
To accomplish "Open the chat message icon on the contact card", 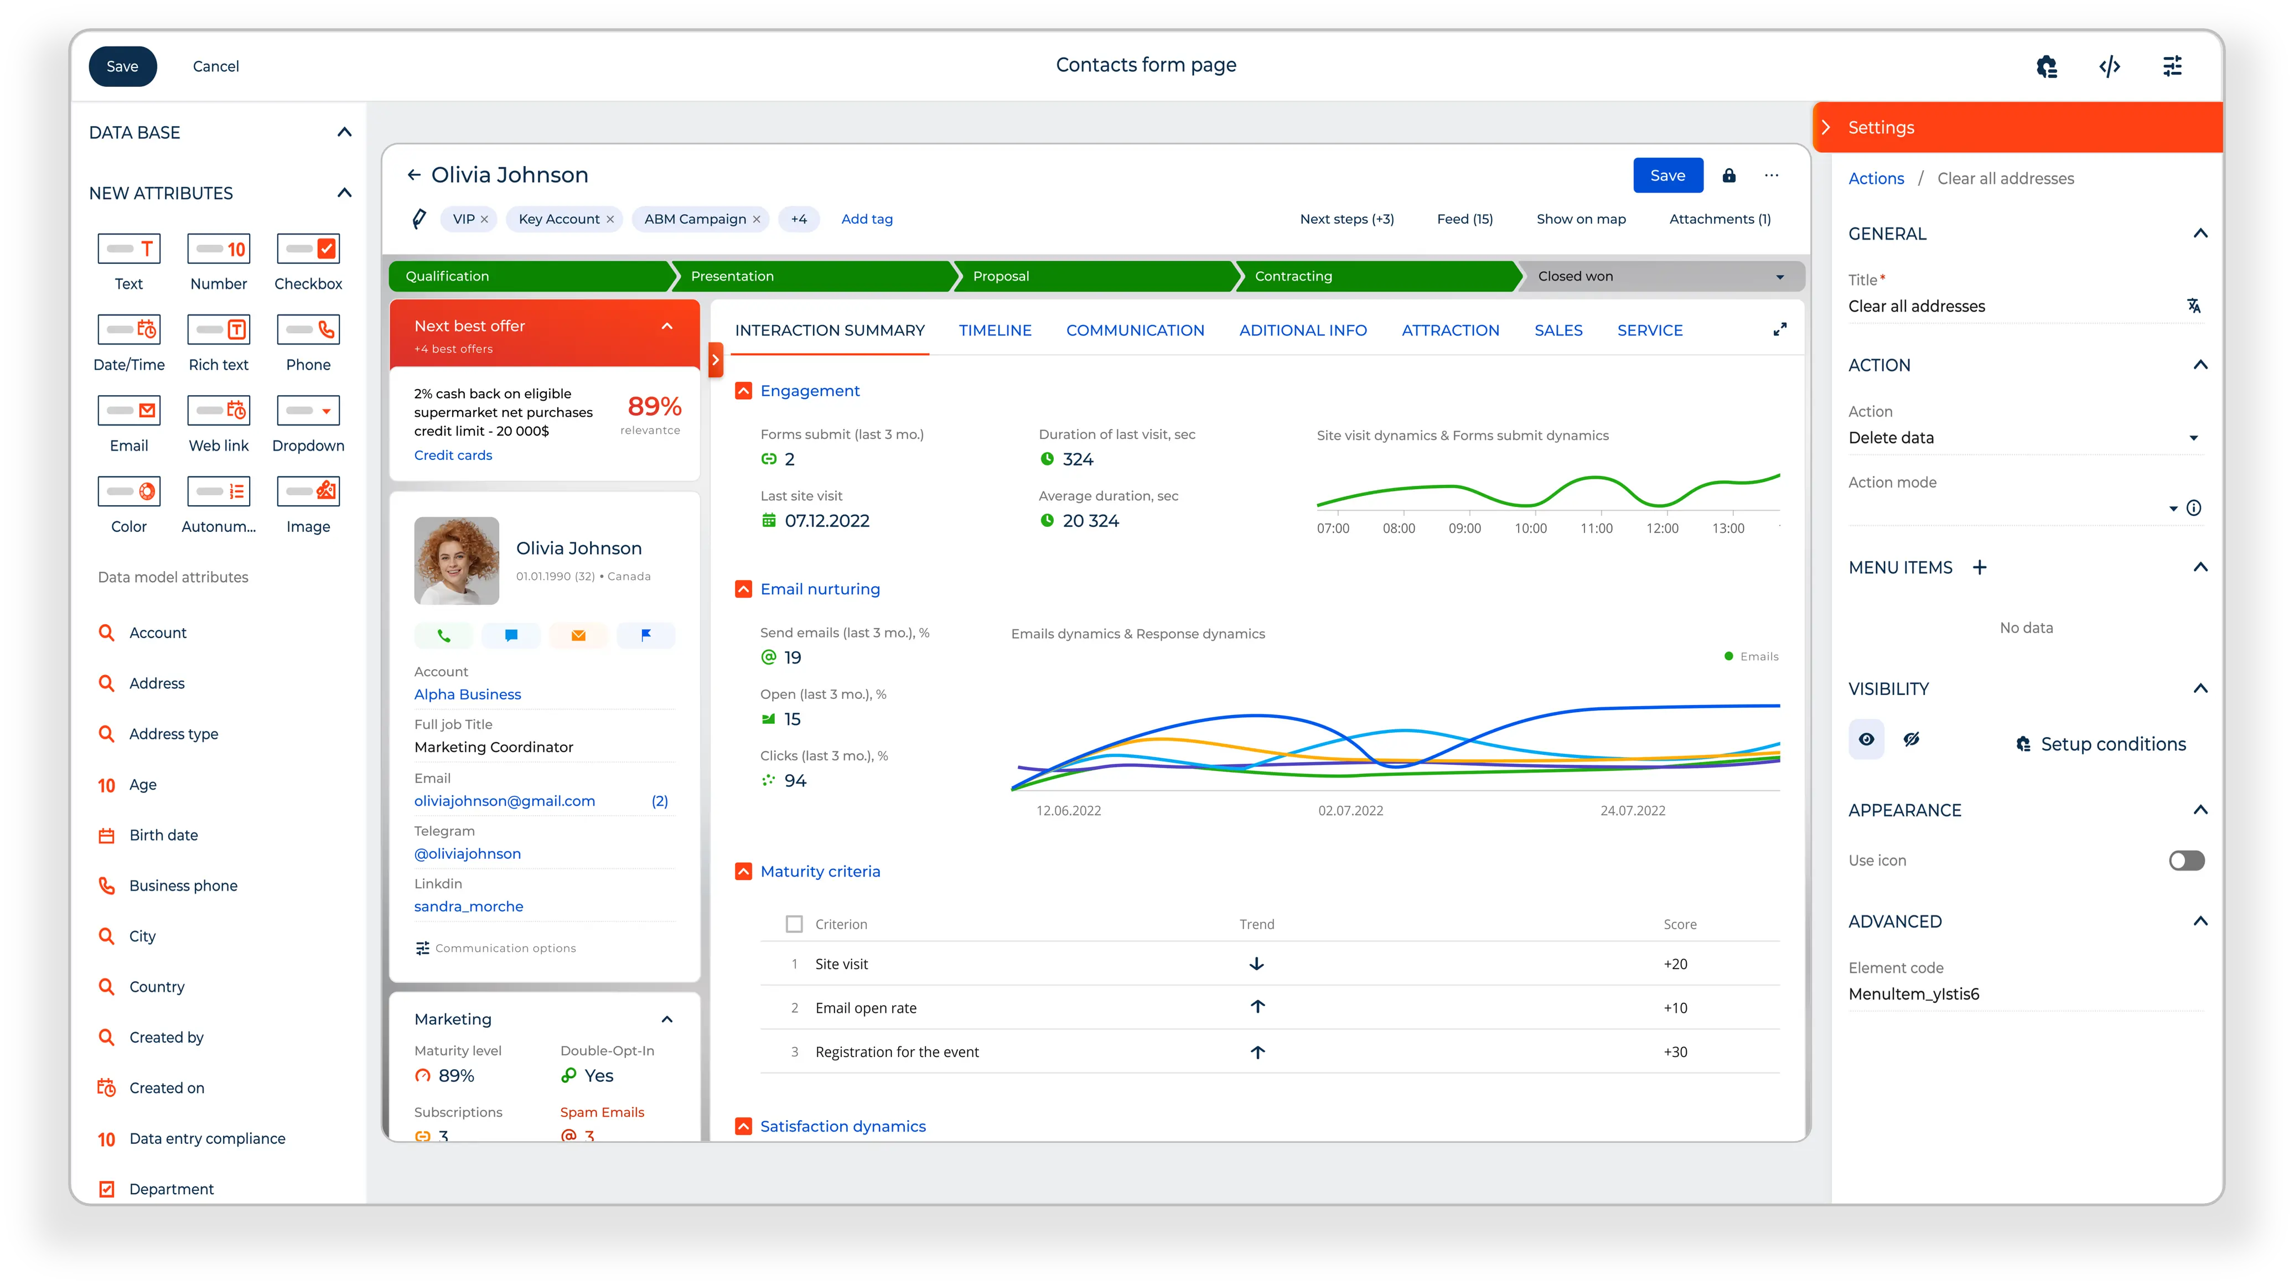I will point(511,636).
